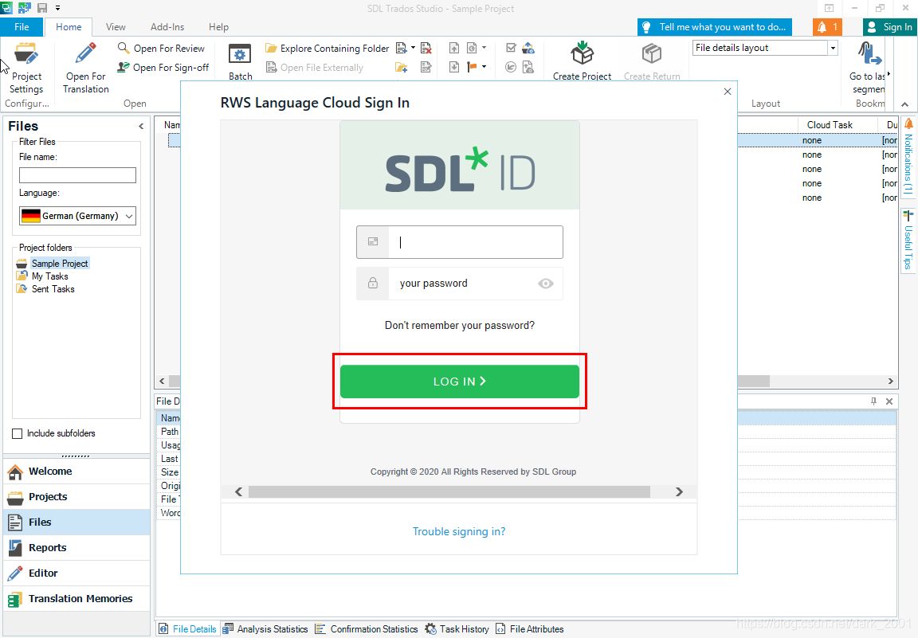Choose Open For Review
918x638 pixels.
(161, 48)
